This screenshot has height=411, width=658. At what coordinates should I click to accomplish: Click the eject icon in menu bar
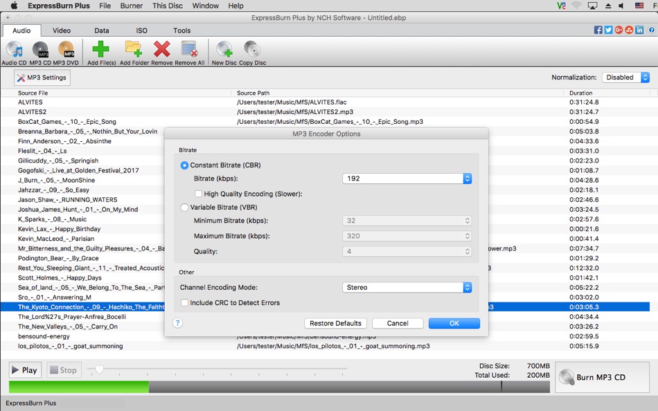[607, 6]
